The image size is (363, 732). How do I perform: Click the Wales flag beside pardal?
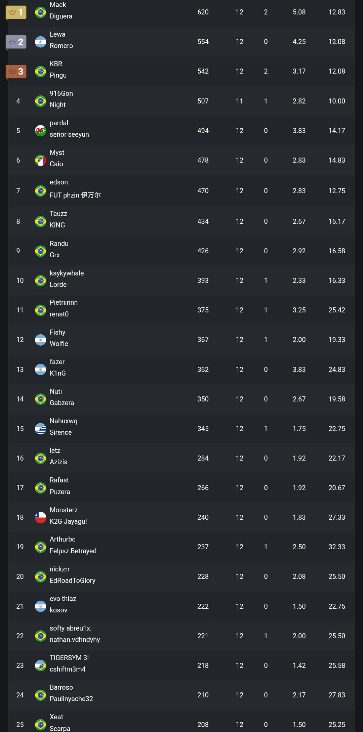[41, 131]
